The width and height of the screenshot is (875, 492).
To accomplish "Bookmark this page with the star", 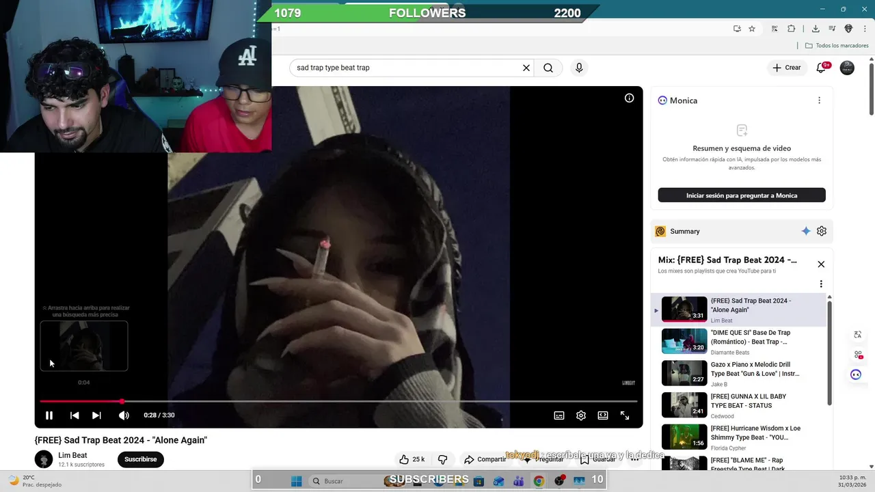I will [752, 29].
